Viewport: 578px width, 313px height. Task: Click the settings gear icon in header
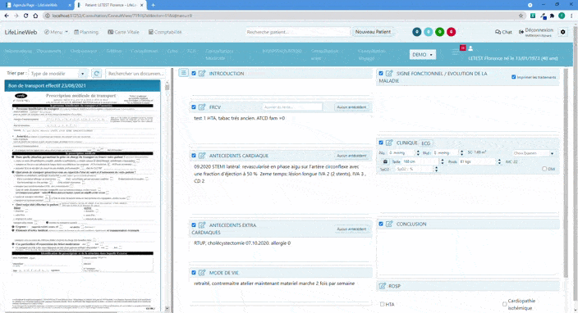coord(563,32)
